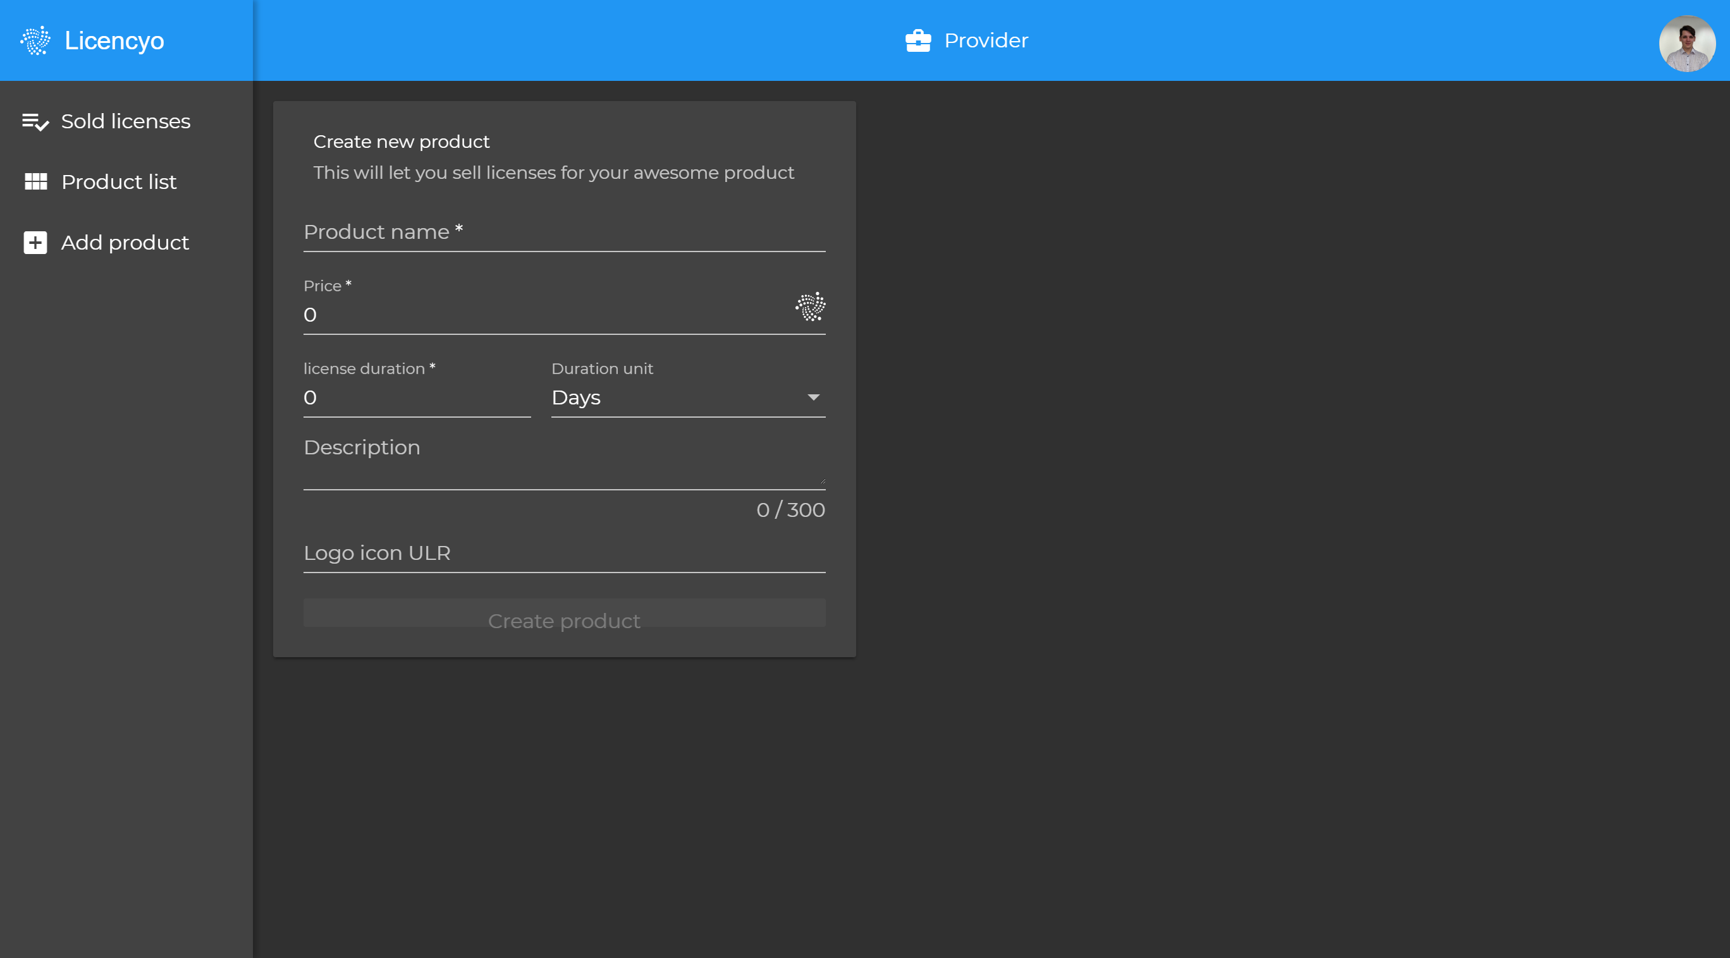
Task: Click the license duration input
Action: coord(417,397)
